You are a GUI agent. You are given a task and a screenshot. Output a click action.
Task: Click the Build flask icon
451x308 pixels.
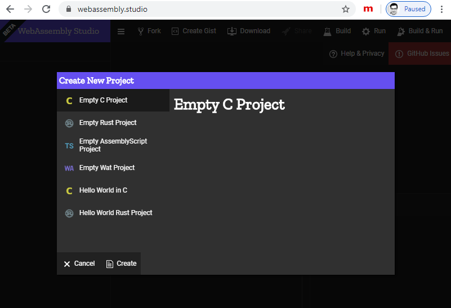tap(327, 32)
